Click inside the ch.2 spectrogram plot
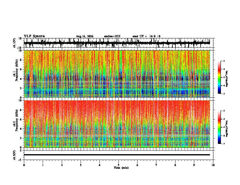The image size is (240, 185). click(117, 124)
